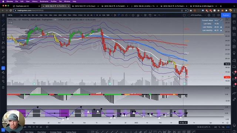
Task: Toggle adj price adjustment at bottom right
Action: point(216,127)
